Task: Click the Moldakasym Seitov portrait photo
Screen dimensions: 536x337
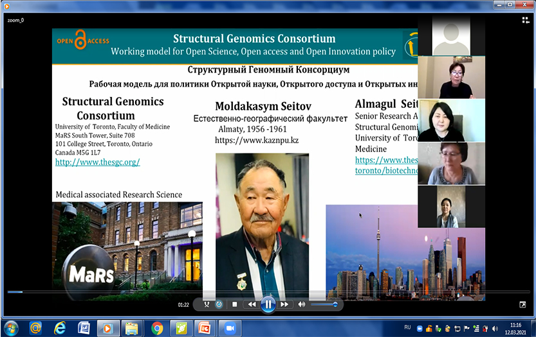Action: (x=262, y=227)
